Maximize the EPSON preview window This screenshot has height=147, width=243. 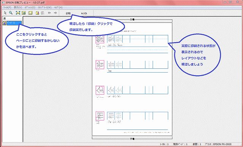(x=230, y=2)
